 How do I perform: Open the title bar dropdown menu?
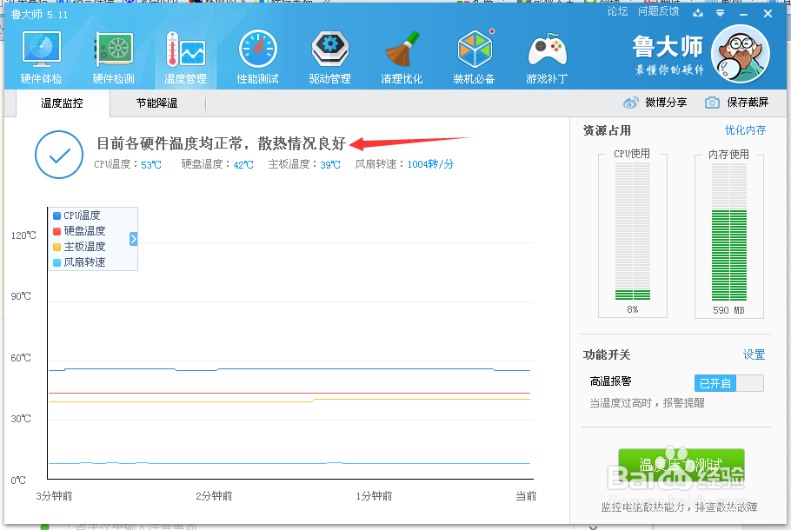click(718, 13)
